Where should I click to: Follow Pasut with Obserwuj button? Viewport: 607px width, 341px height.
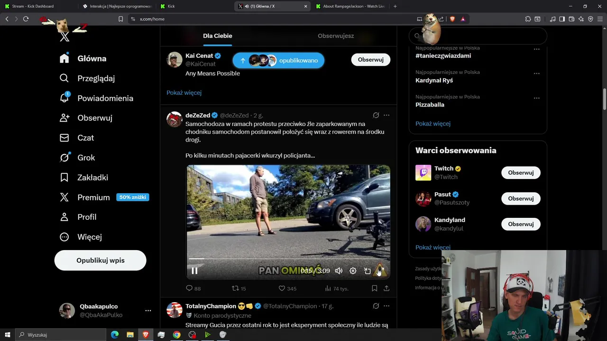coord(521,198)
